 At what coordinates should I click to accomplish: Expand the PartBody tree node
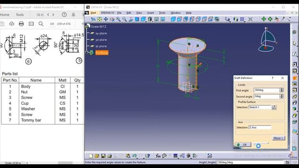tap(87, 52)
